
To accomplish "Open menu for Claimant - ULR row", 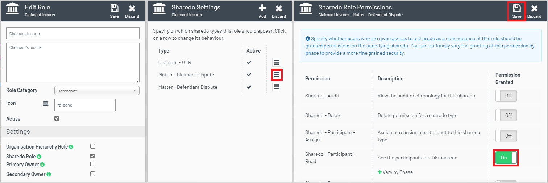I will point(277,62).
